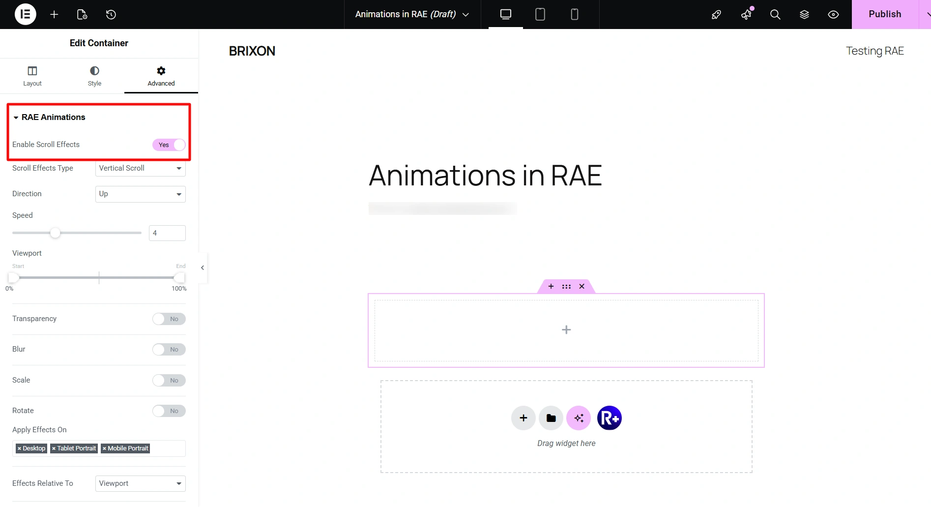
Task: Open the BRIXON site logo link
Action: tap(252, 51)
